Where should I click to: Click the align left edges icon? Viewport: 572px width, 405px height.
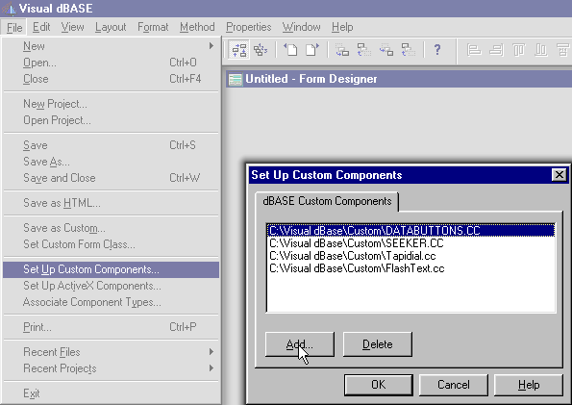point(474,50)
